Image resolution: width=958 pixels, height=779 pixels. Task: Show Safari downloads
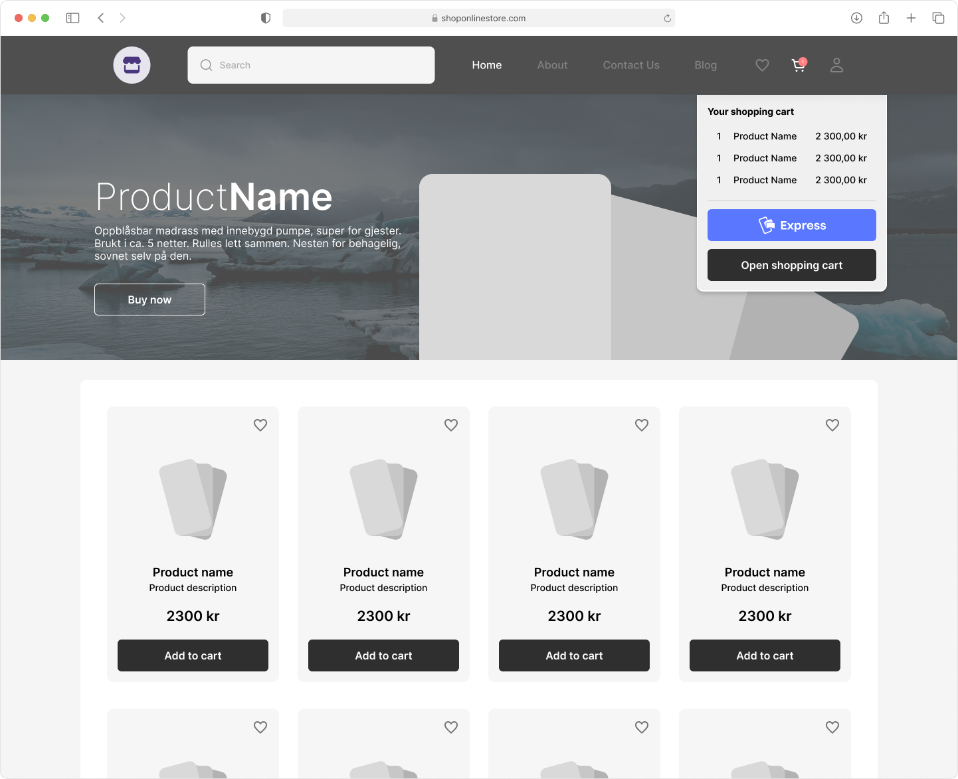pos(856,18)
